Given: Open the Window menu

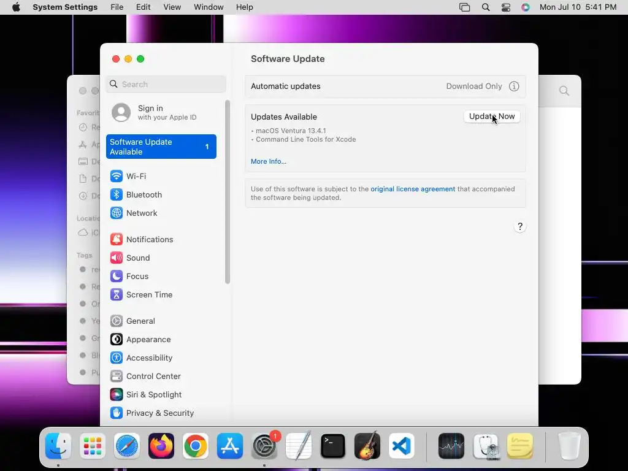Looking at the screenshot, I should 209,7.
